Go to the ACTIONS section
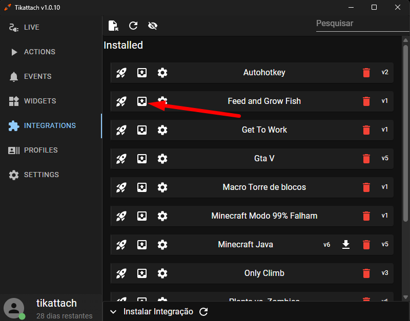The image size is (410, 321). point(51,52)
